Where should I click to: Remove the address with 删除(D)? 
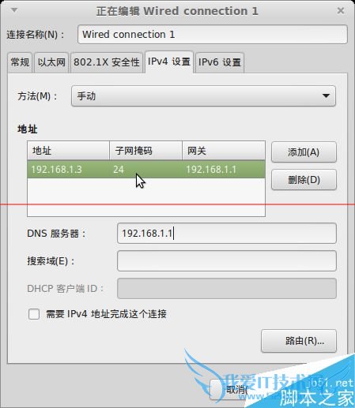[x=304, y=180]
